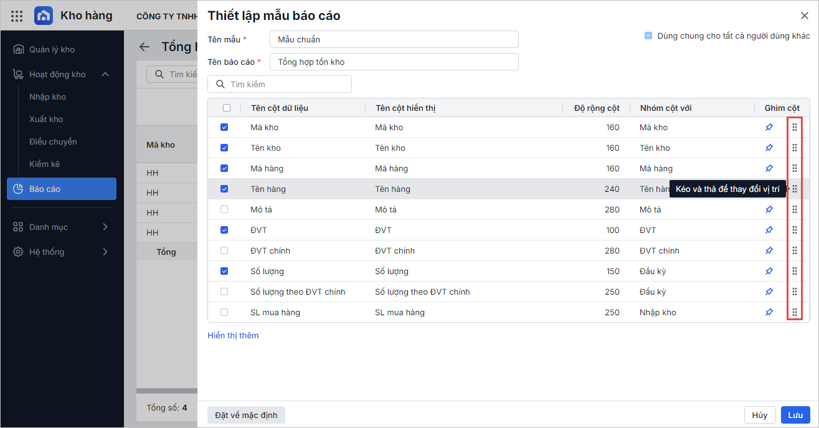Pin the Tên kho column
This screenshot has width=819, height=428.
tap(769, 148)
